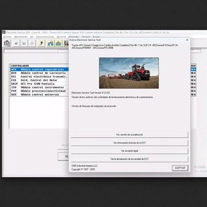Open Ver la declaración de privacidad de EST
The image size is (207, 207).
129,159
